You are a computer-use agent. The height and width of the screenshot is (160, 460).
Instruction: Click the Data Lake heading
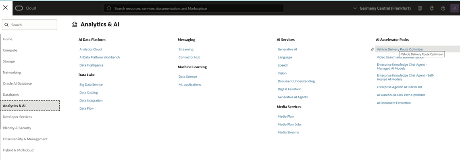(87, 75)
